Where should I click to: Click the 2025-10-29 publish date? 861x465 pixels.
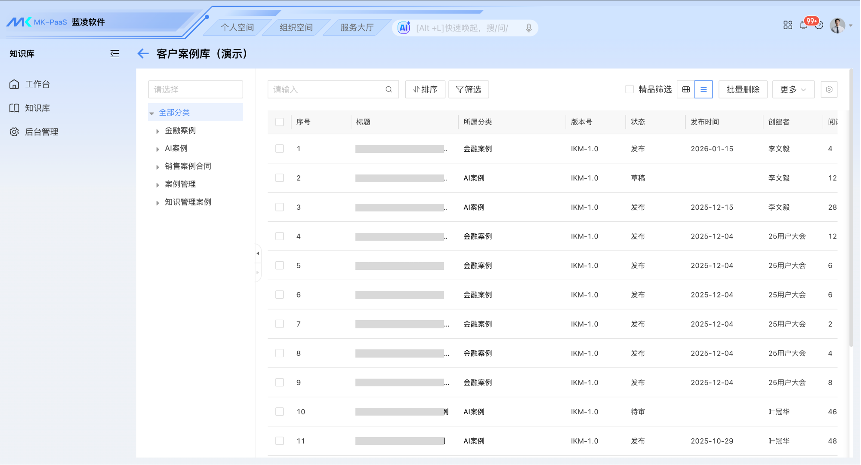click(x=712, y=441)
